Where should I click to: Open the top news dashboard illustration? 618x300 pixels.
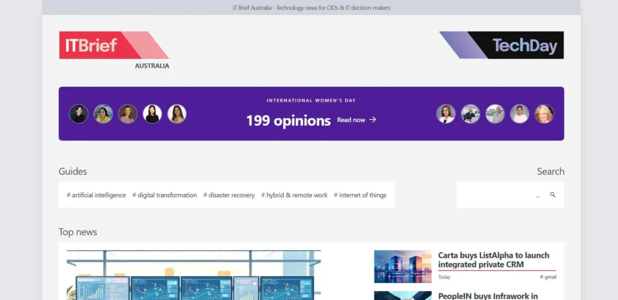[194, 275]
